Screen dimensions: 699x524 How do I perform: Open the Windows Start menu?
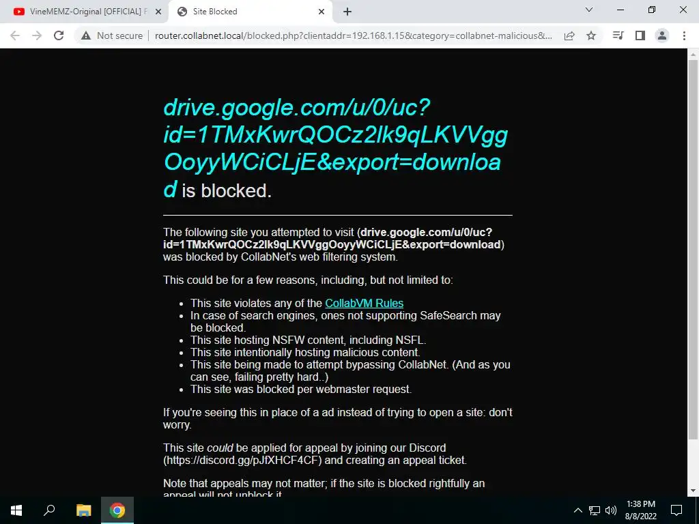[16, 510]
